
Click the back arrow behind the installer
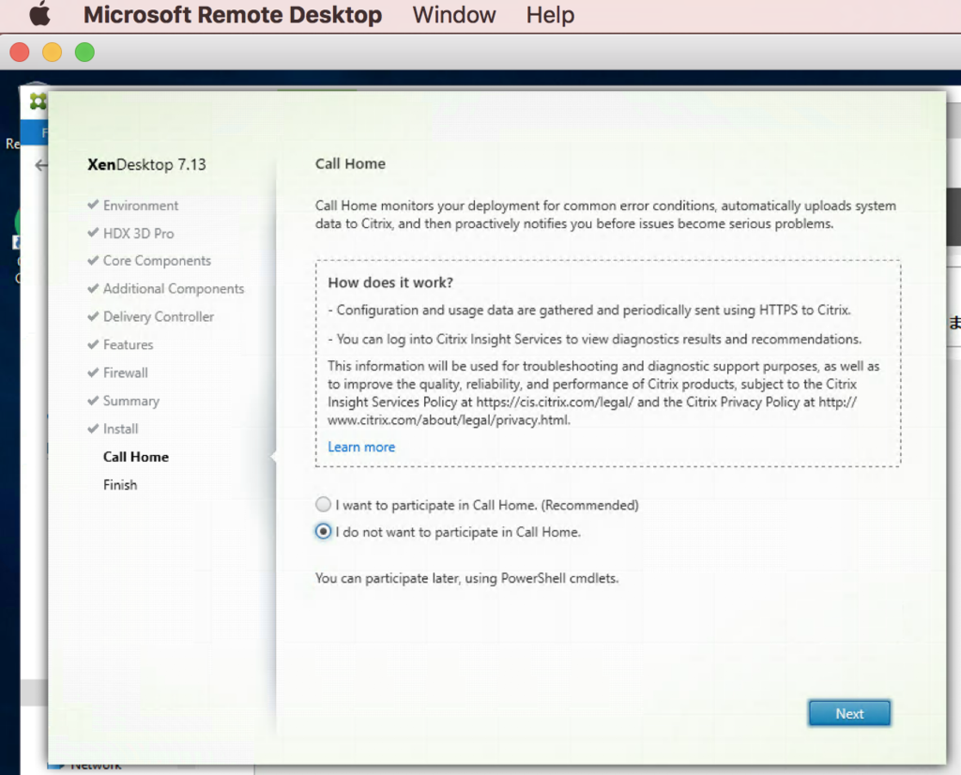[40, 165]
